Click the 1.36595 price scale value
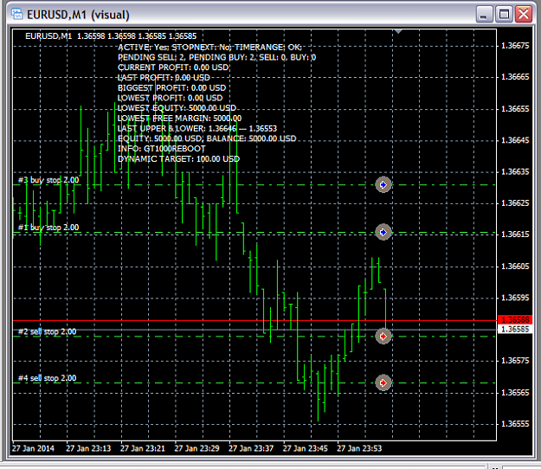This screenshot has height=469, width=541. coord(515,298)
